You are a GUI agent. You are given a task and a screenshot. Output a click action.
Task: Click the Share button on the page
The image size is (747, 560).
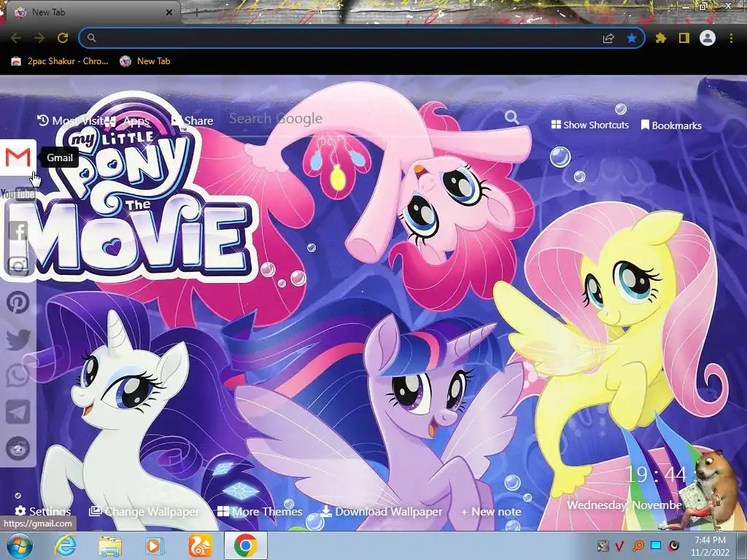pyautogui.click(x=192, y=120)
